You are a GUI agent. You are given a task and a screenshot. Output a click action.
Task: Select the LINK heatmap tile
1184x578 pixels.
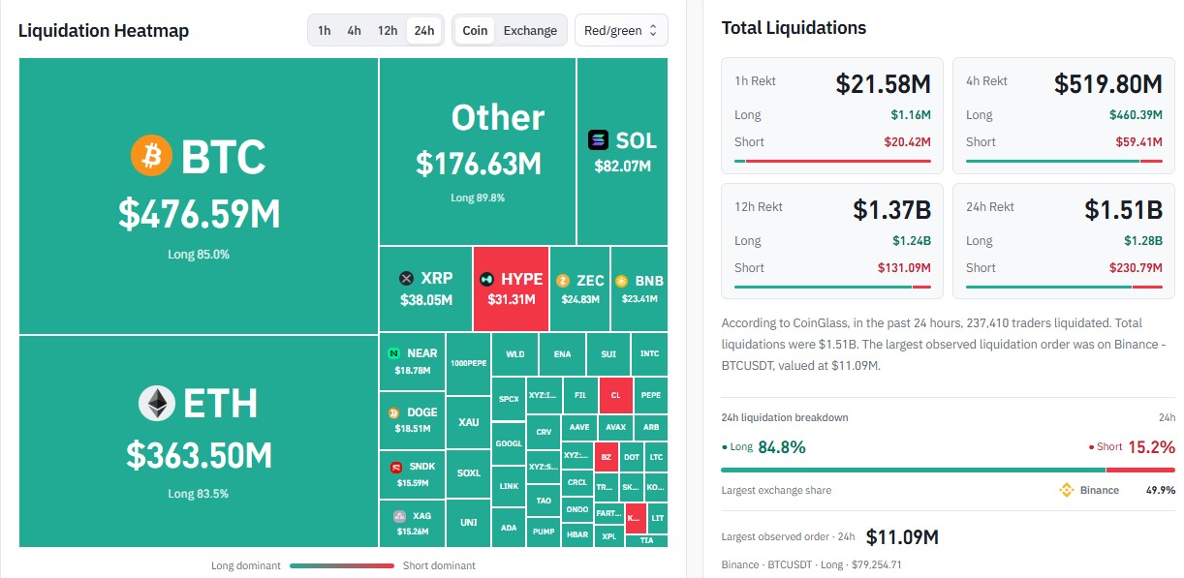pyautogui.click(x=509, y=486)
